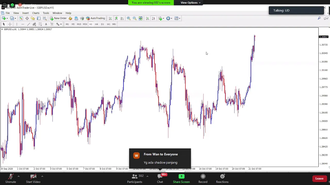
Task: Open Zoom Participants panel
Action: (135, 178)
